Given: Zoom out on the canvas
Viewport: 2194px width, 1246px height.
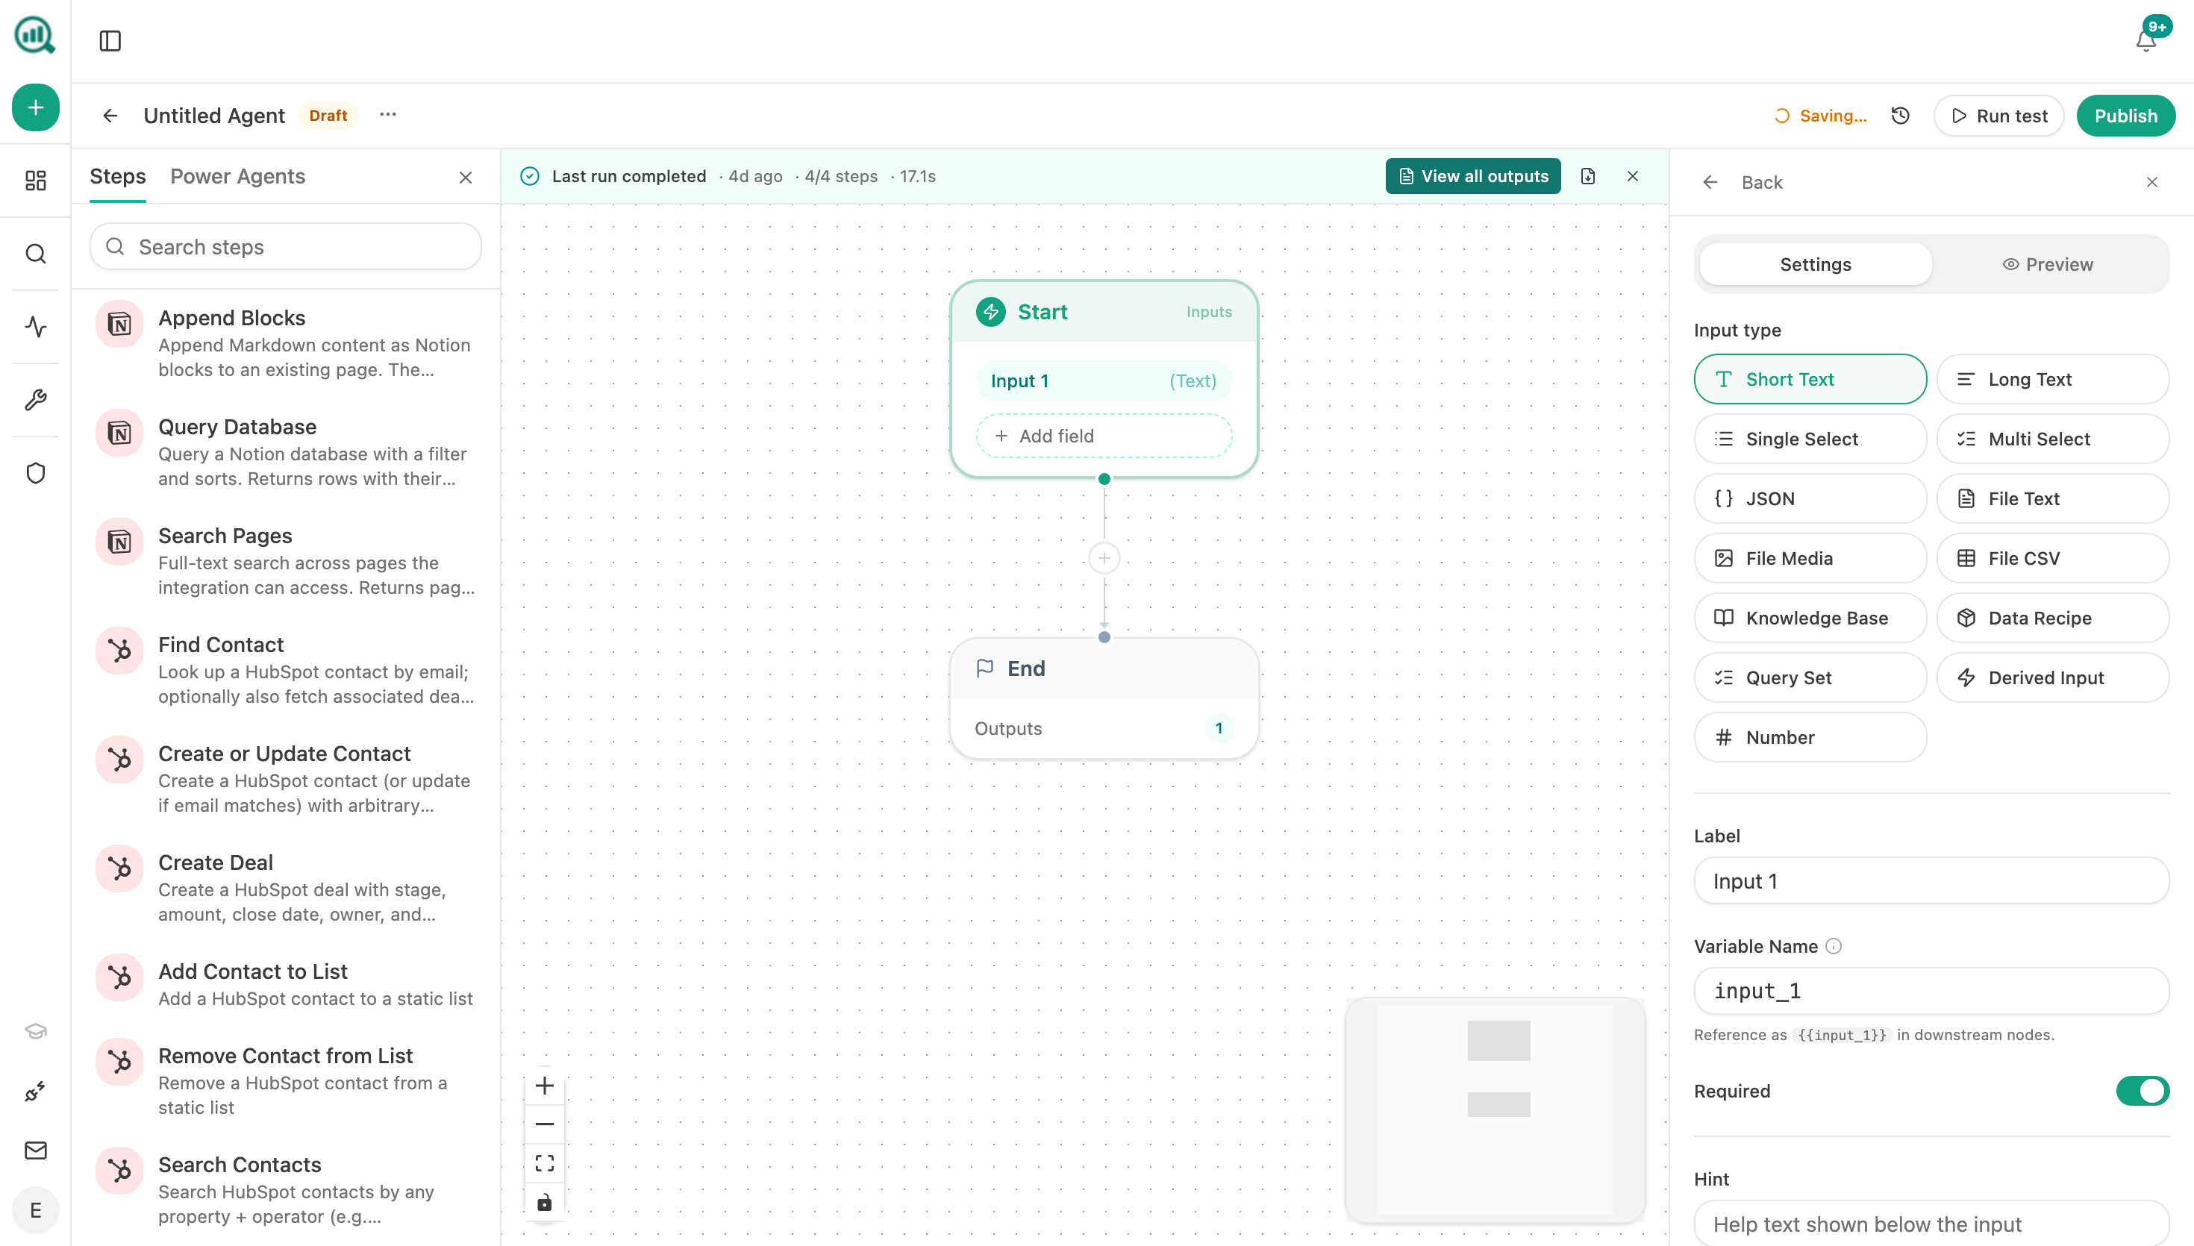Looking at the screenshot, I should [544, 1124].
